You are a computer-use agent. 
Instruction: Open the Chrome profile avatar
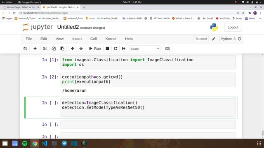(255, 13)
